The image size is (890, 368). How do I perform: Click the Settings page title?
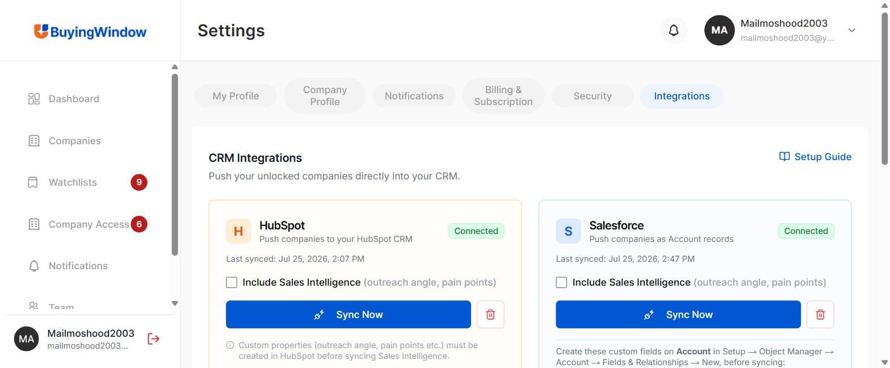pyautogui.click(x=231, y=31)
